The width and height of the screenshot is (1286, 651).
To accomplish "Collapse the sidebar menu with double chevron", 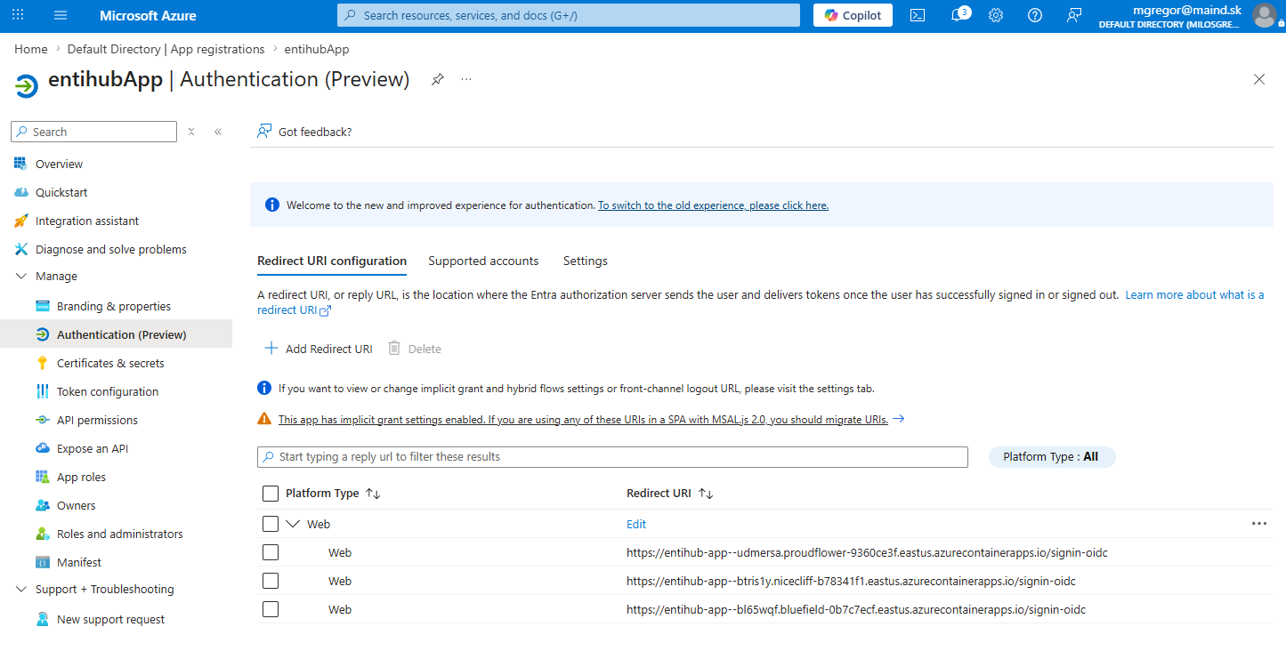I will coord(218,132).
